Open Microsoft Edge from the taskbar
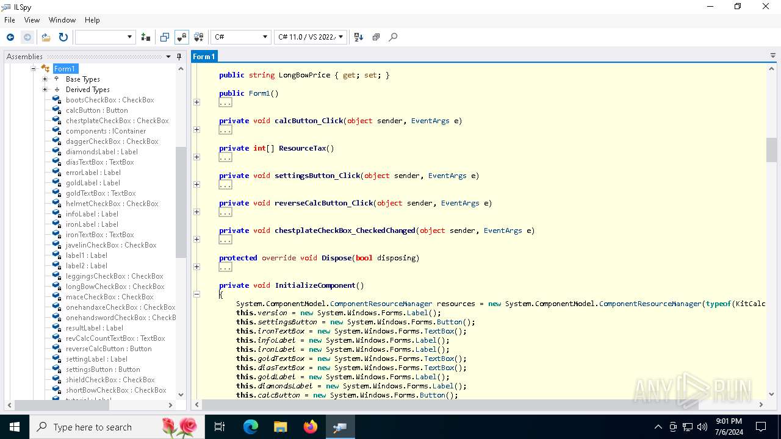Viewport: 781px width, 439px height. (x=251, y=427)
